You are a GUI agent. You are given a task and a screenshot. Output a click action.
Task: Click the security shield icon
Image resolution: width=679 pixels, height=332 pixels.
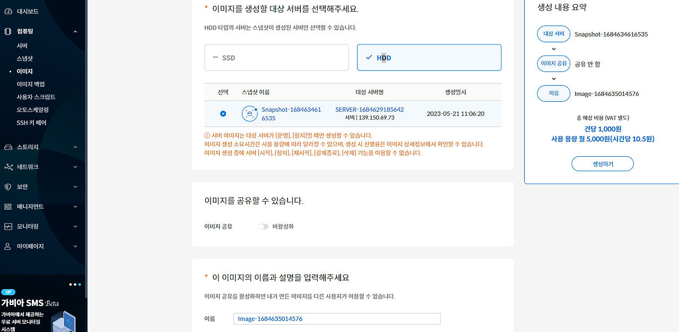(x=8, y=187)
